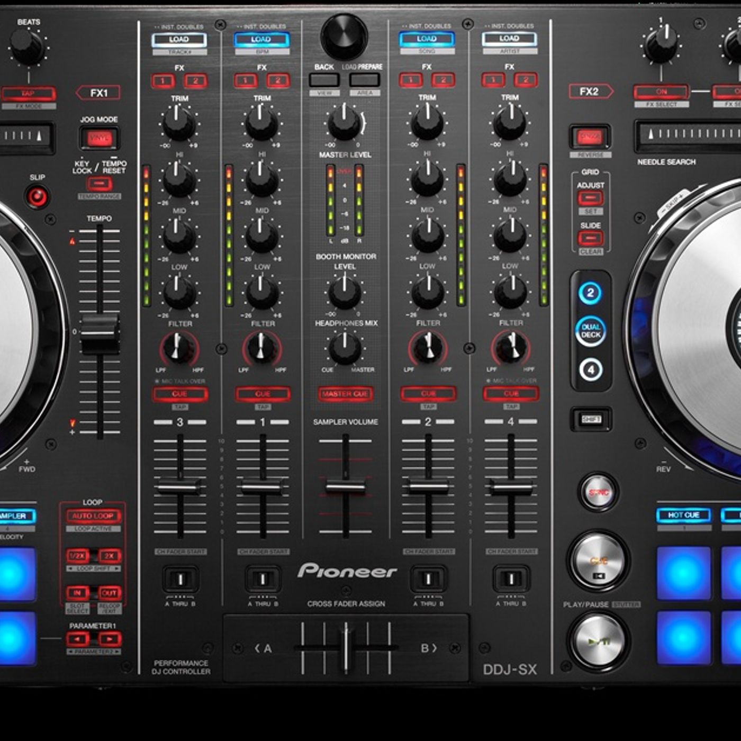Click the MID EQ knob on channel 2
Viewport: 741px width, 741px height.
click(x=427, y=236)
